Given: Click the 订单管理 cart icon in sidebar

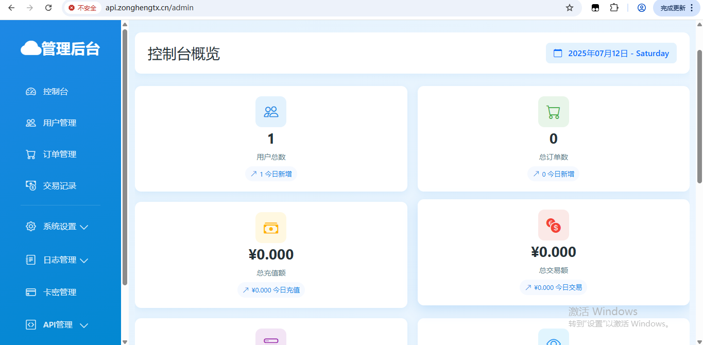Looking at the screenshot, I should point(31,154).
